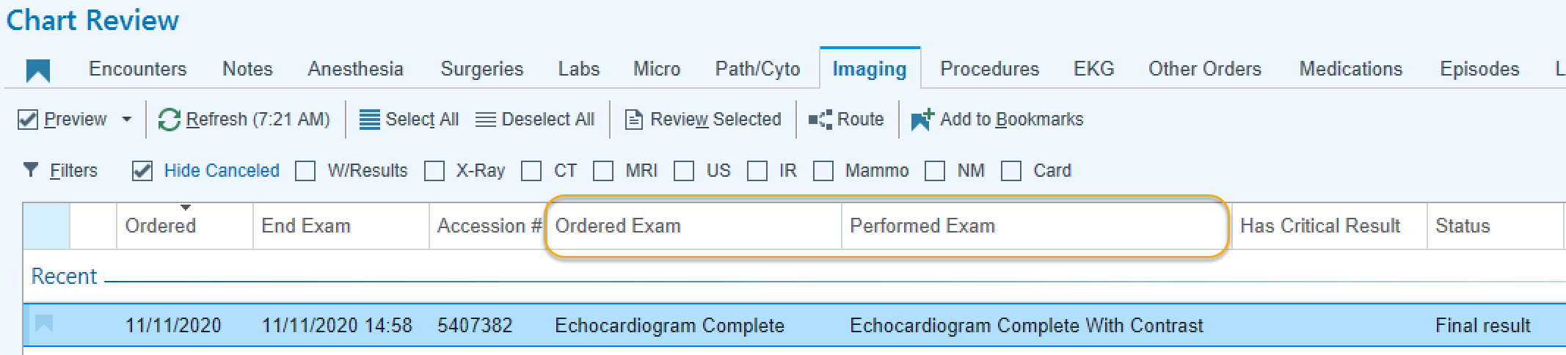Collapse the Recent section header
This screenshot has width=1566, height=355.
click(64, 277)
